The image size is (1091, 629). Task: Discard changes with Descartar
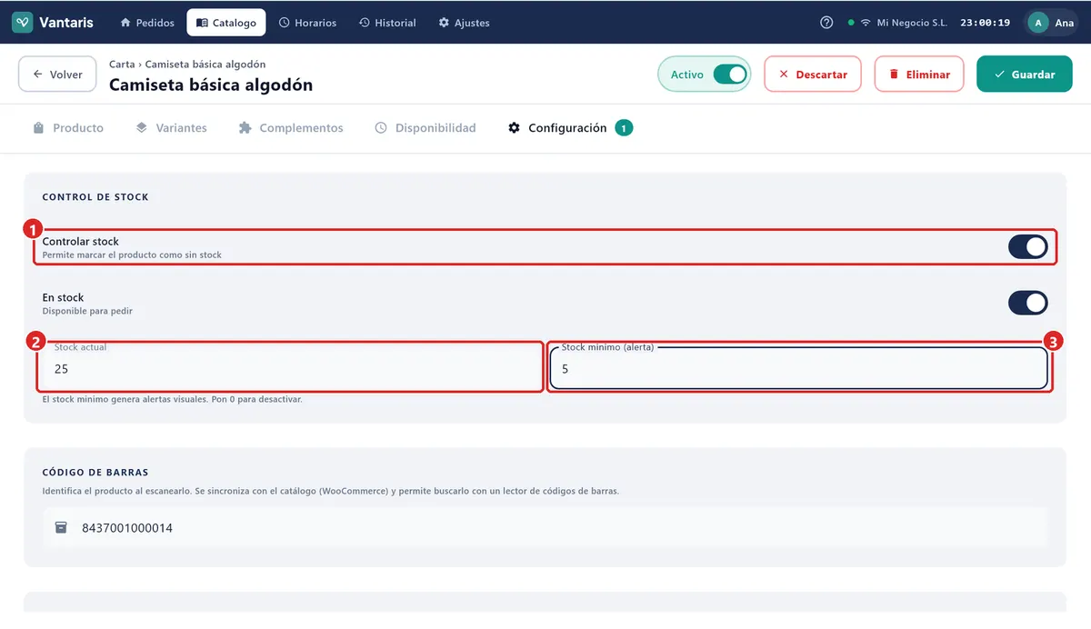tap(813, 75)
